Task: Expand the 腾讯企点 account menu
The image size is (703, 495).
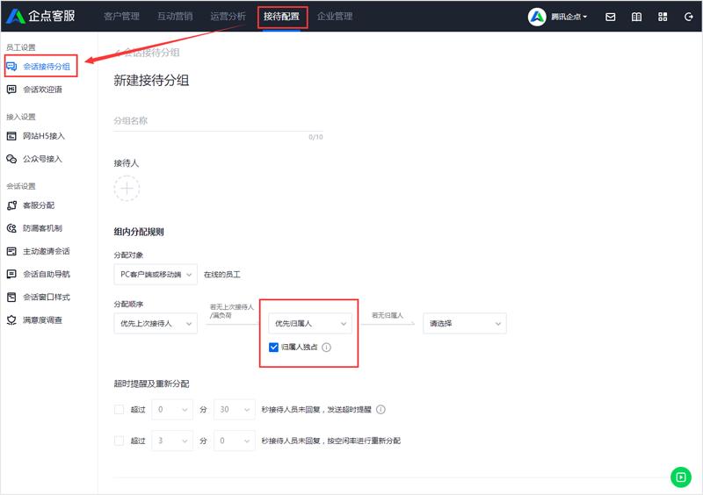Action: (x=569, y=17)
